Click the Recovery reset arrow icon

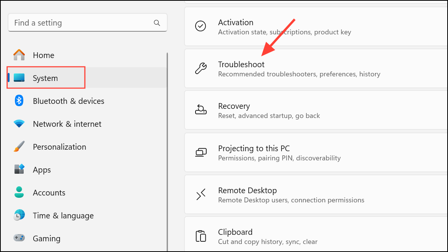click(x=201, y=110)
